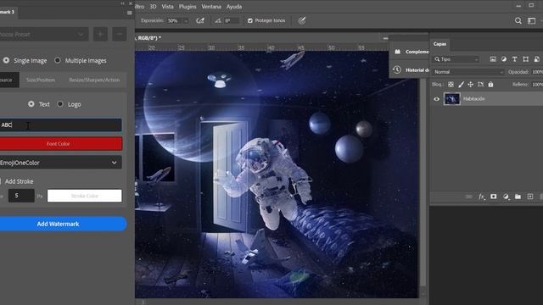Click the stroke size field showing 5
This screenshot has height=305, width=543.
(x=21, y=196)
